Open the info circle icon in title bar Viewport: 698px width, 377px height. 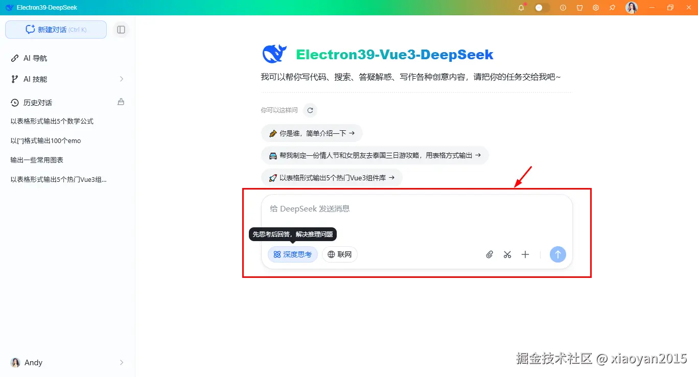point(563,8)
